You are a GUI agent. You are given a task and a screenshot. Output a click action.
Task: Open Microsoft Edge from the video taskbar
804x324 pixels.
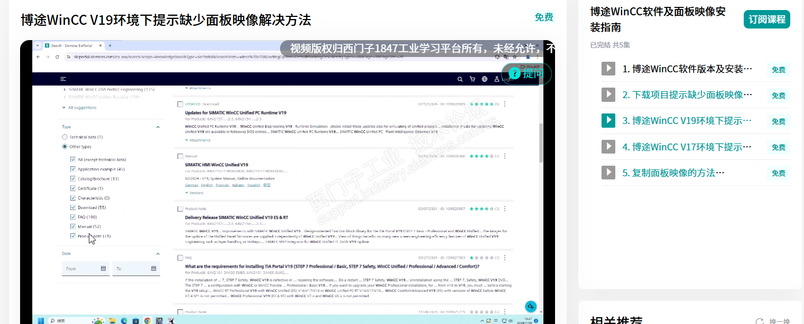[124, 320]
